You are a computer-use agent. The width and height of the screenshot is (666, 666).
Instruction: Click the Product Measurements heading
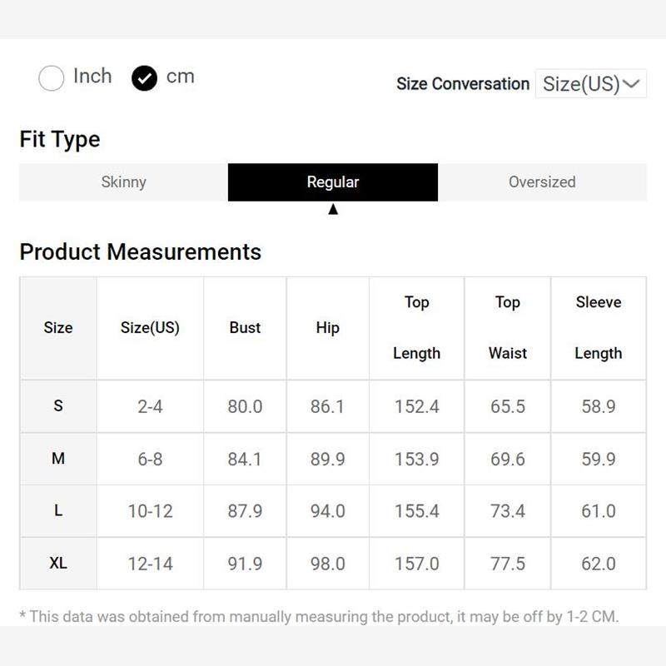[x=140, y=252]
